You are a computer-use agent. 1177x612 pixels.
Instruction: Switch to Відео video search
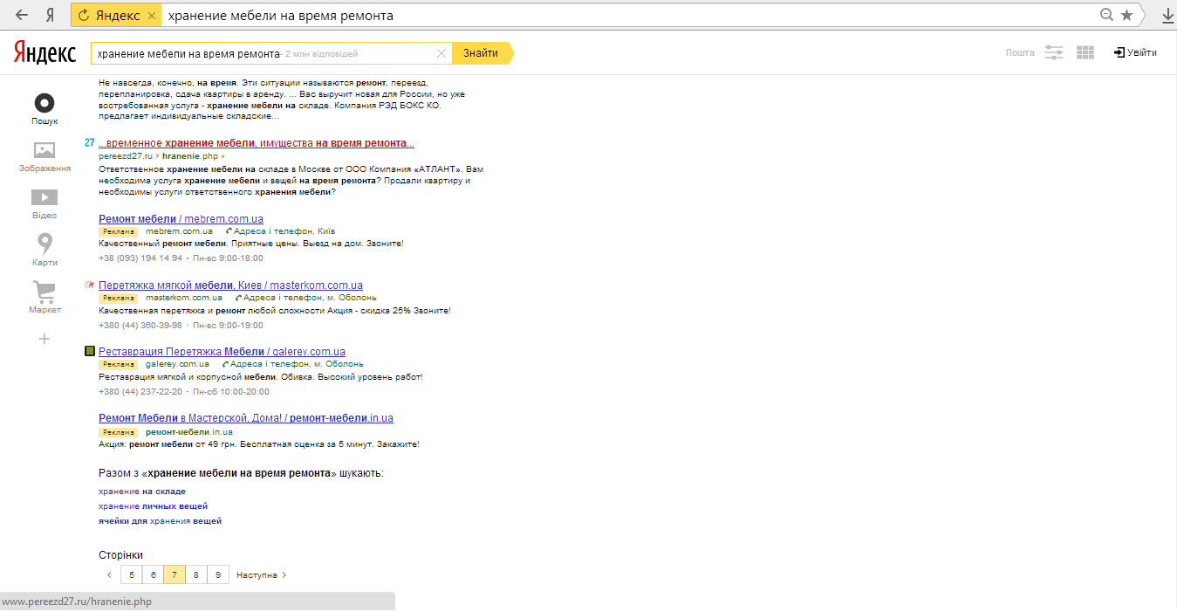44,203
